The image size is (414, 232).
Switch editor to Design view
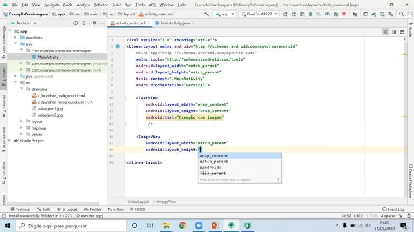click(x=402, y=32)
